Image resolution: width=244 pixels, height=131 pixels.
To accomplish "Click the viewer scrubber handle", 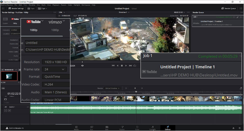I will coord(82,62).
